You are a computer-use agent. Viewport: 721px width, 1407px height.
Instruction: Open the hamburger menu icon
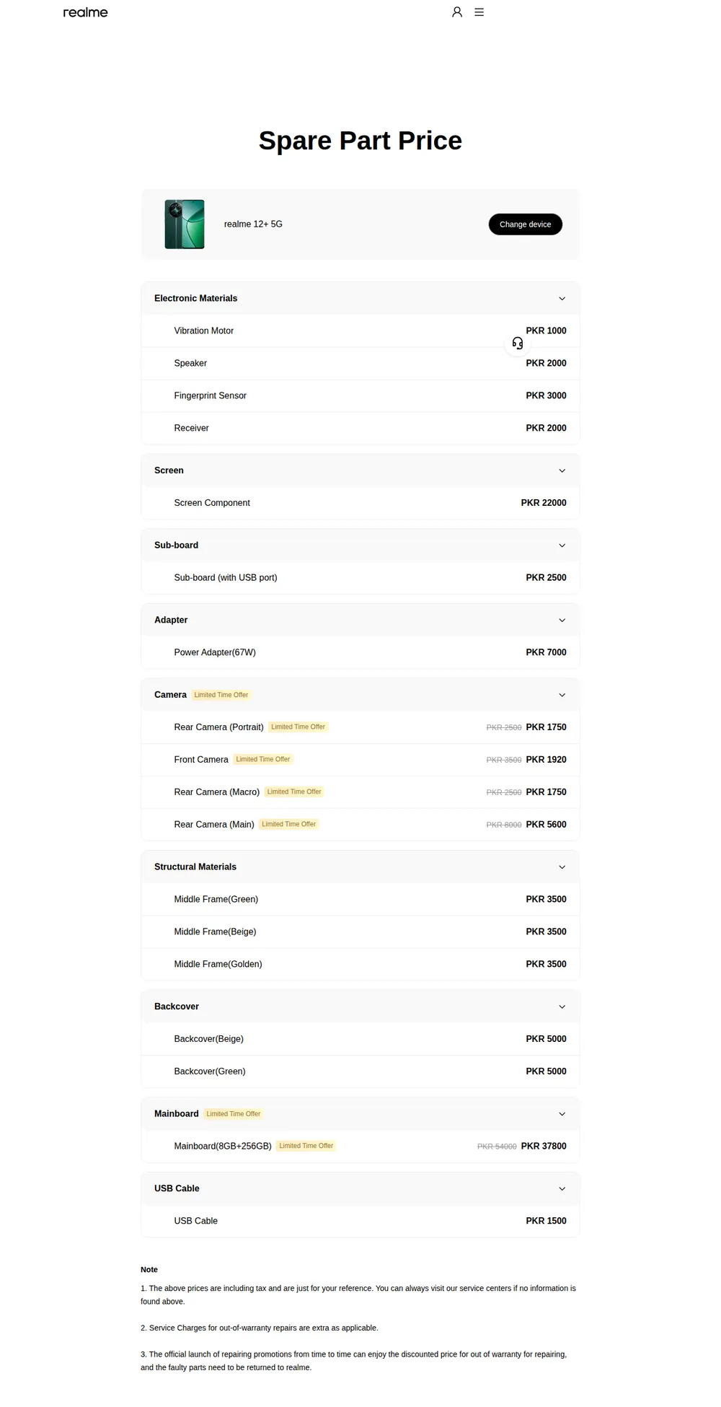click(x=479, y=12)
